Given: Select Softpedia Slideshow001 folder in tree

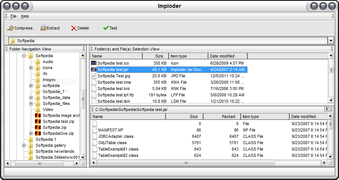Looking at the screenshot, I should tap(57, 157).
